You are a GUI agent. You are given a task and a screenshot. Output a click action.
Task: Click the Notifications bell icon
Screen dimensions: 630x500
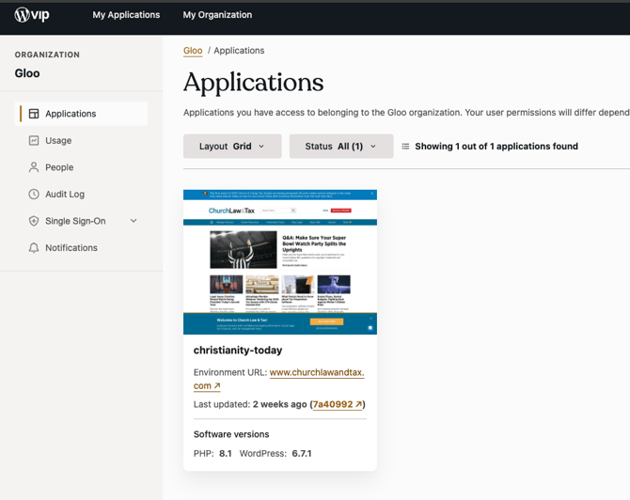[34, 248]
